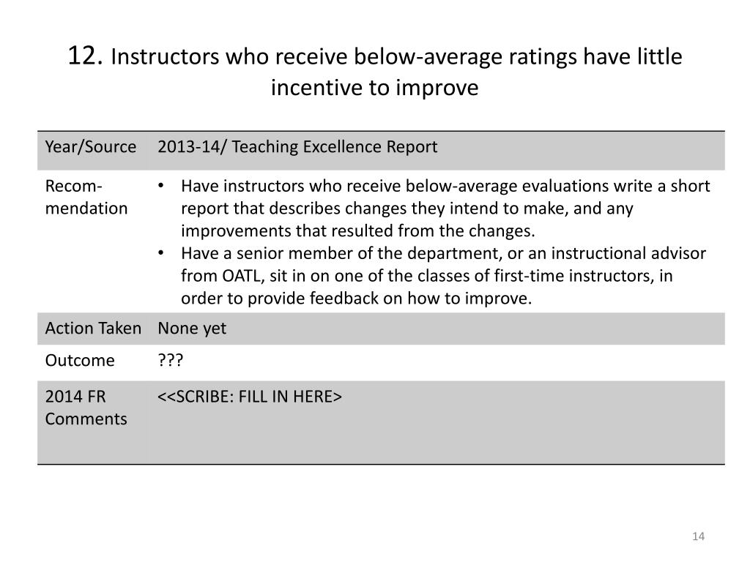Select the ??? outcome value
This screenshot has width=750, height=562.
170,360
